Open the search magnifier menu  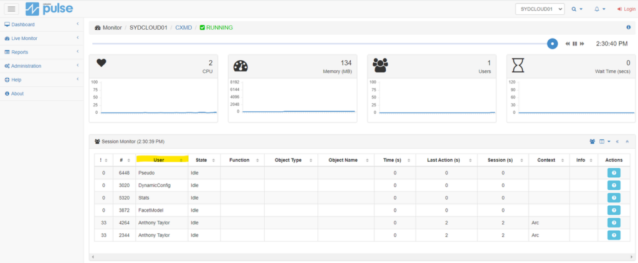pyautogui.click(x=576, y=9)
